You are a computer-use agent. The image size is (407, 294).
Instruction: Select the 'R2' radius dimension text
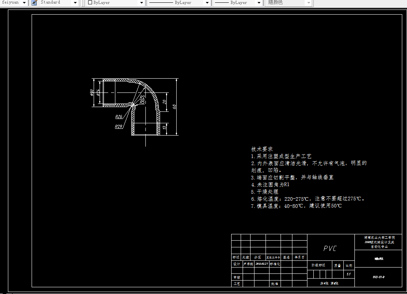point(142,97)
